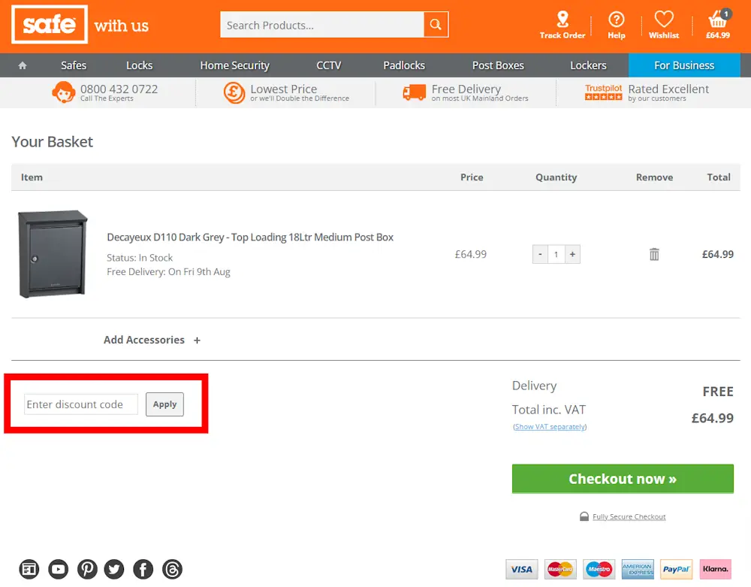Image resolution: width=751 pixels, height=587 pixels.
Task: Click the Status: In Stock text
Action: [140, 258]
